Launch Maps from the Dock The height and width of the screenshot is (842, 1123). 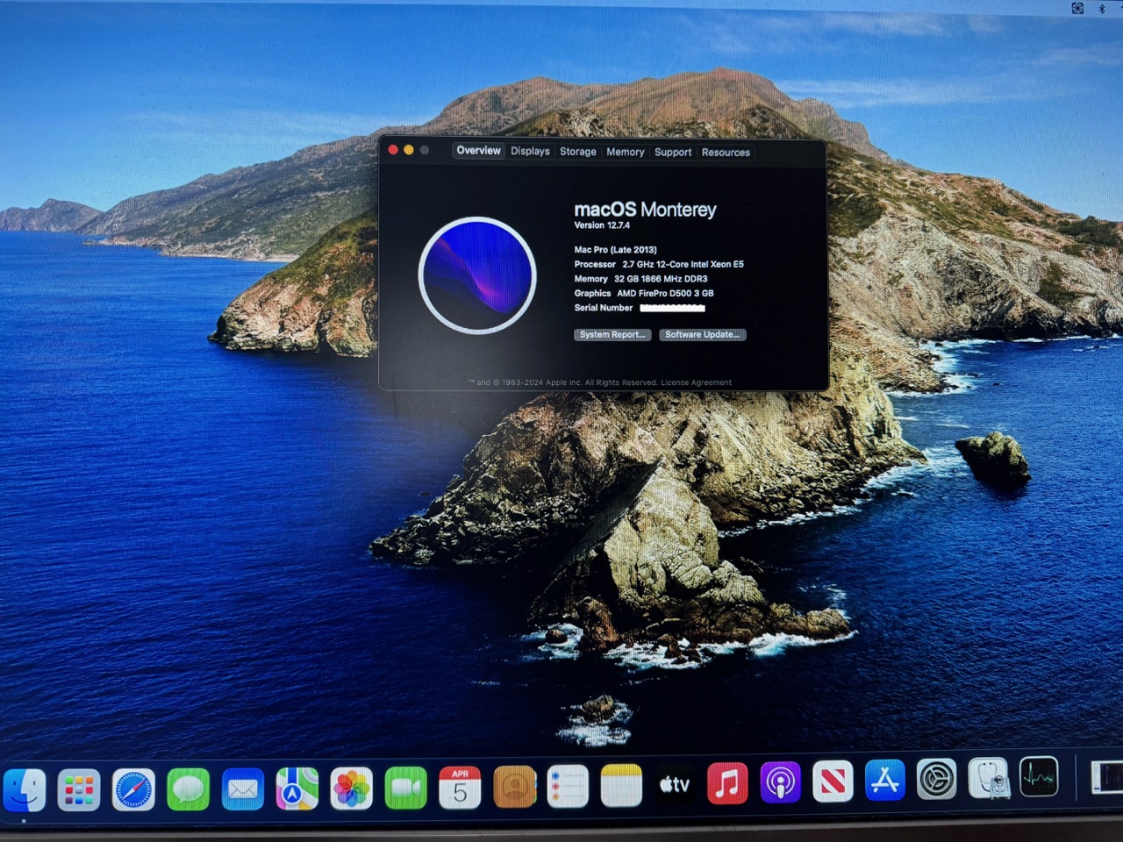point(297,788)
